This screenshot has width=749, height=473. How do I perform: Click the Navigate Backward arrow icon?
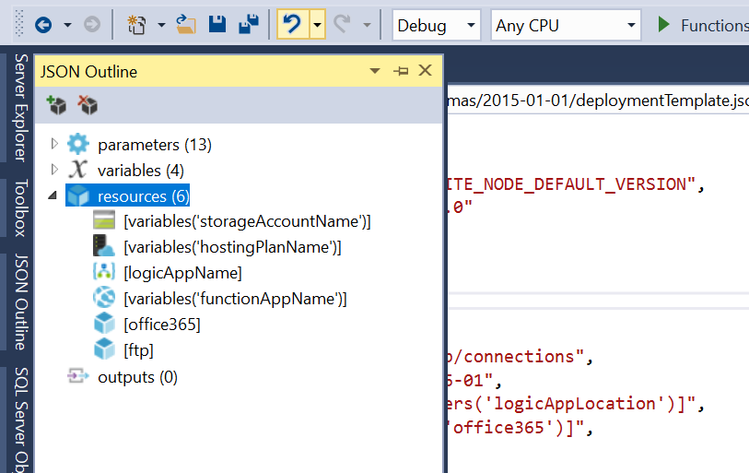tap(42, 25)
